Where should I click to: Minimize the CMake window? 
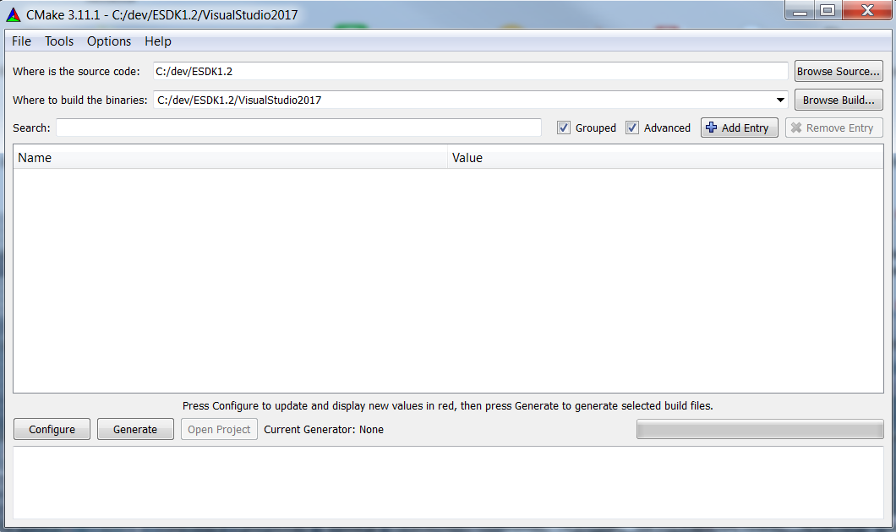(x=800, y=10)
